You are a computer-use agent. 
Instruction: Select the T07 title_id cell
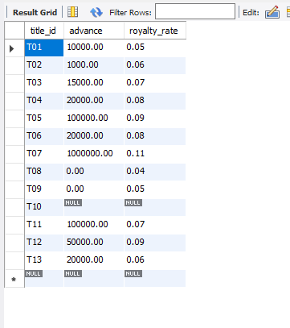44,154
